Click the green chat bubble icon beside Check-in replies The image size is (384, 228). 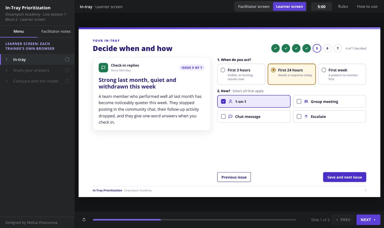(103, 68)
